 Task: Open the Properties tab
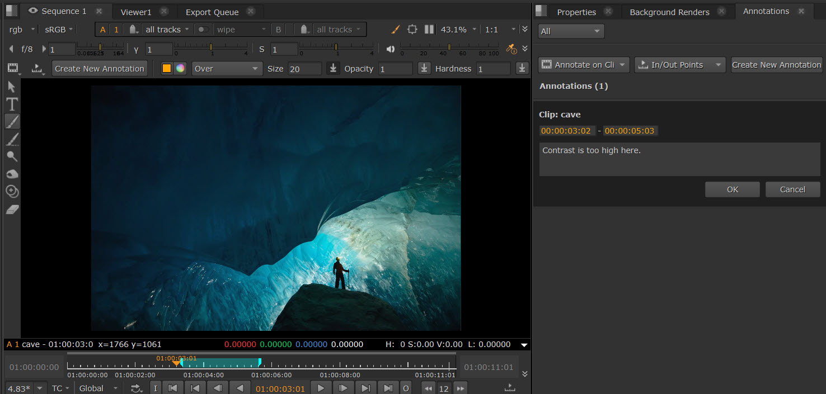576,12
